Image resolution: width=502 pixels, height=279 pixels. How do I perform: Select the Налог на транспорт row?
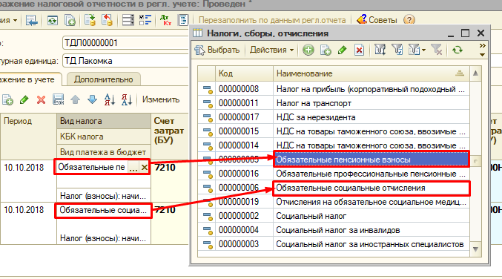[334, 103]
